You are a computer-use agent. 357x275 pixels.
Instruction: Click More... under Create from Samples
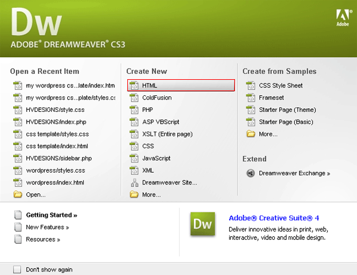268,134
